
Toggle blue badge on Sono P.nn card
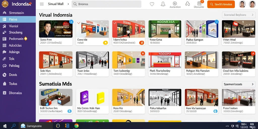(x=71, y=22)
